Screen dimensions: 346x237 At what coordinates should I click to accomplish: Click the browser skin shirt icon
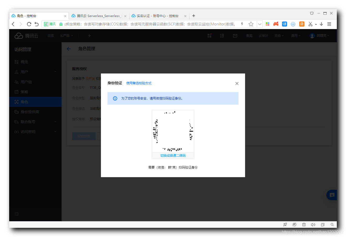[312, 13]
